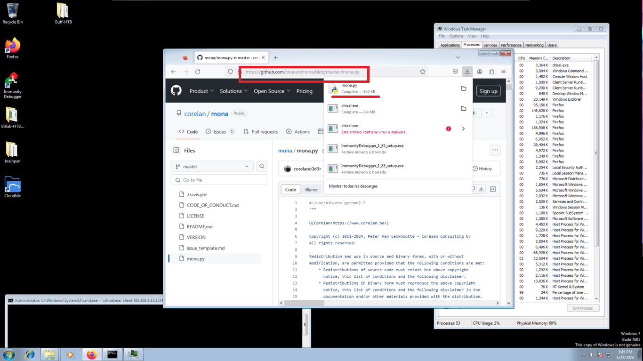
Task: Click the volume icon in the system tray
Action: point(591,355)
